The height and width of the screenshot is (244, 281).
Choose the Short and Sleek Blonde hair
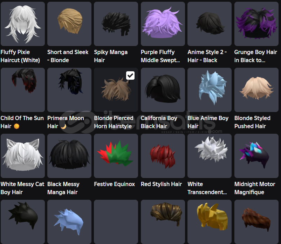69,24
